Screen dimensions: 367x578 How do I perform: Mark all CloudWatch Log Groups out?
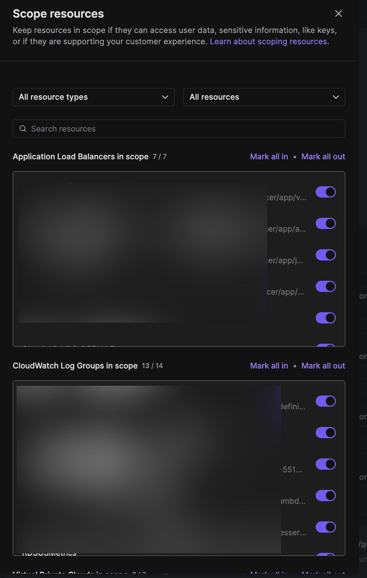click(x=323, y=366)
